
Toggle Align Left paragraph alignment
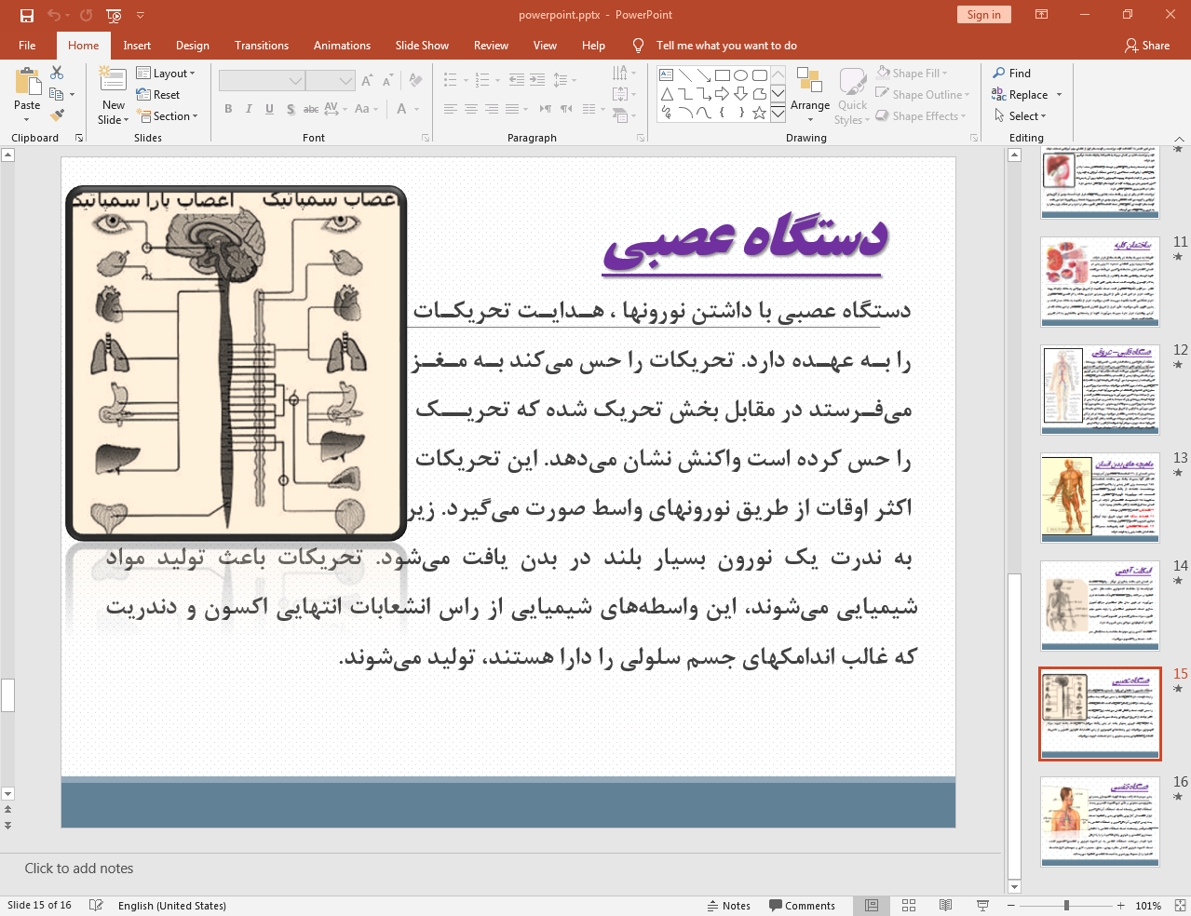450,109
